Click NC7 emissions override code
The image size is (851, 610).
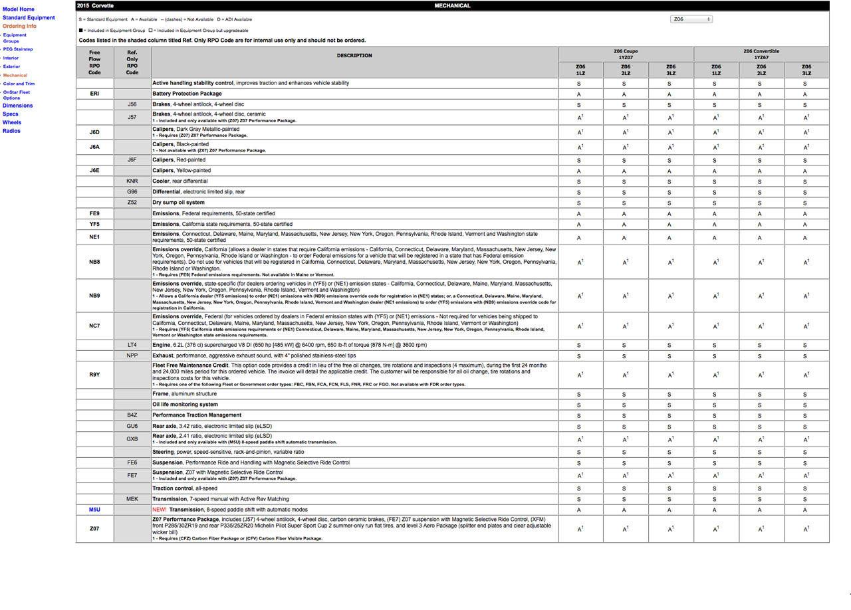[x=94, y=326]
